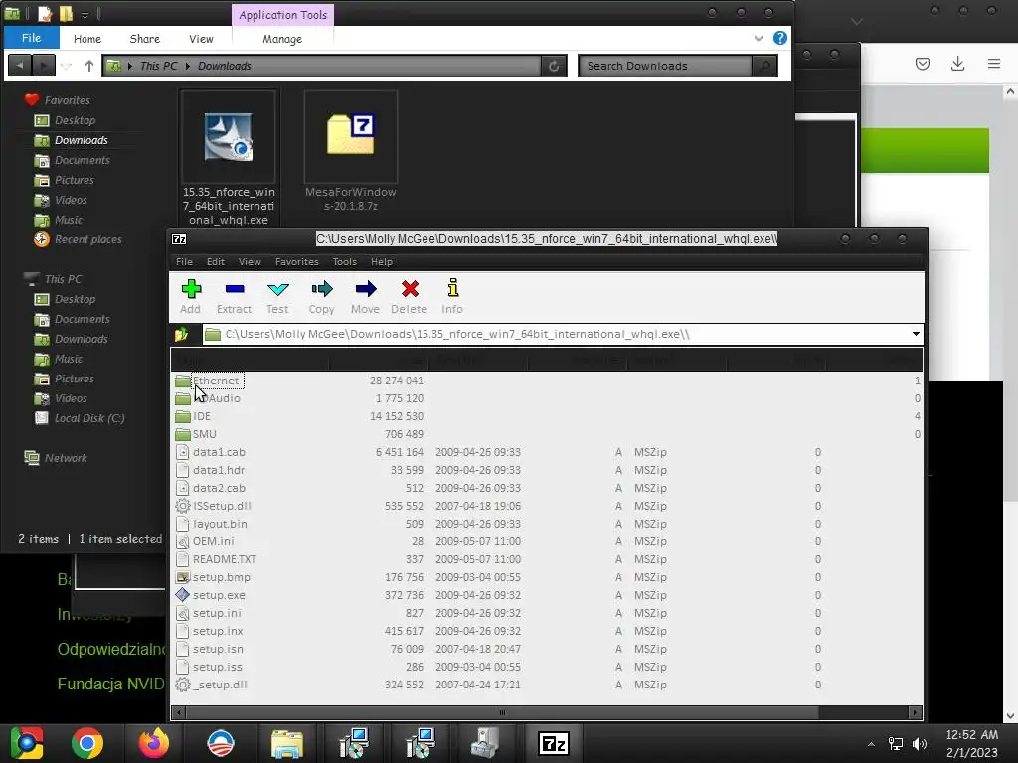Open the 7-Zip Tools menu
The width and height of the screenshot is (1018, 763).
[345, 262]
